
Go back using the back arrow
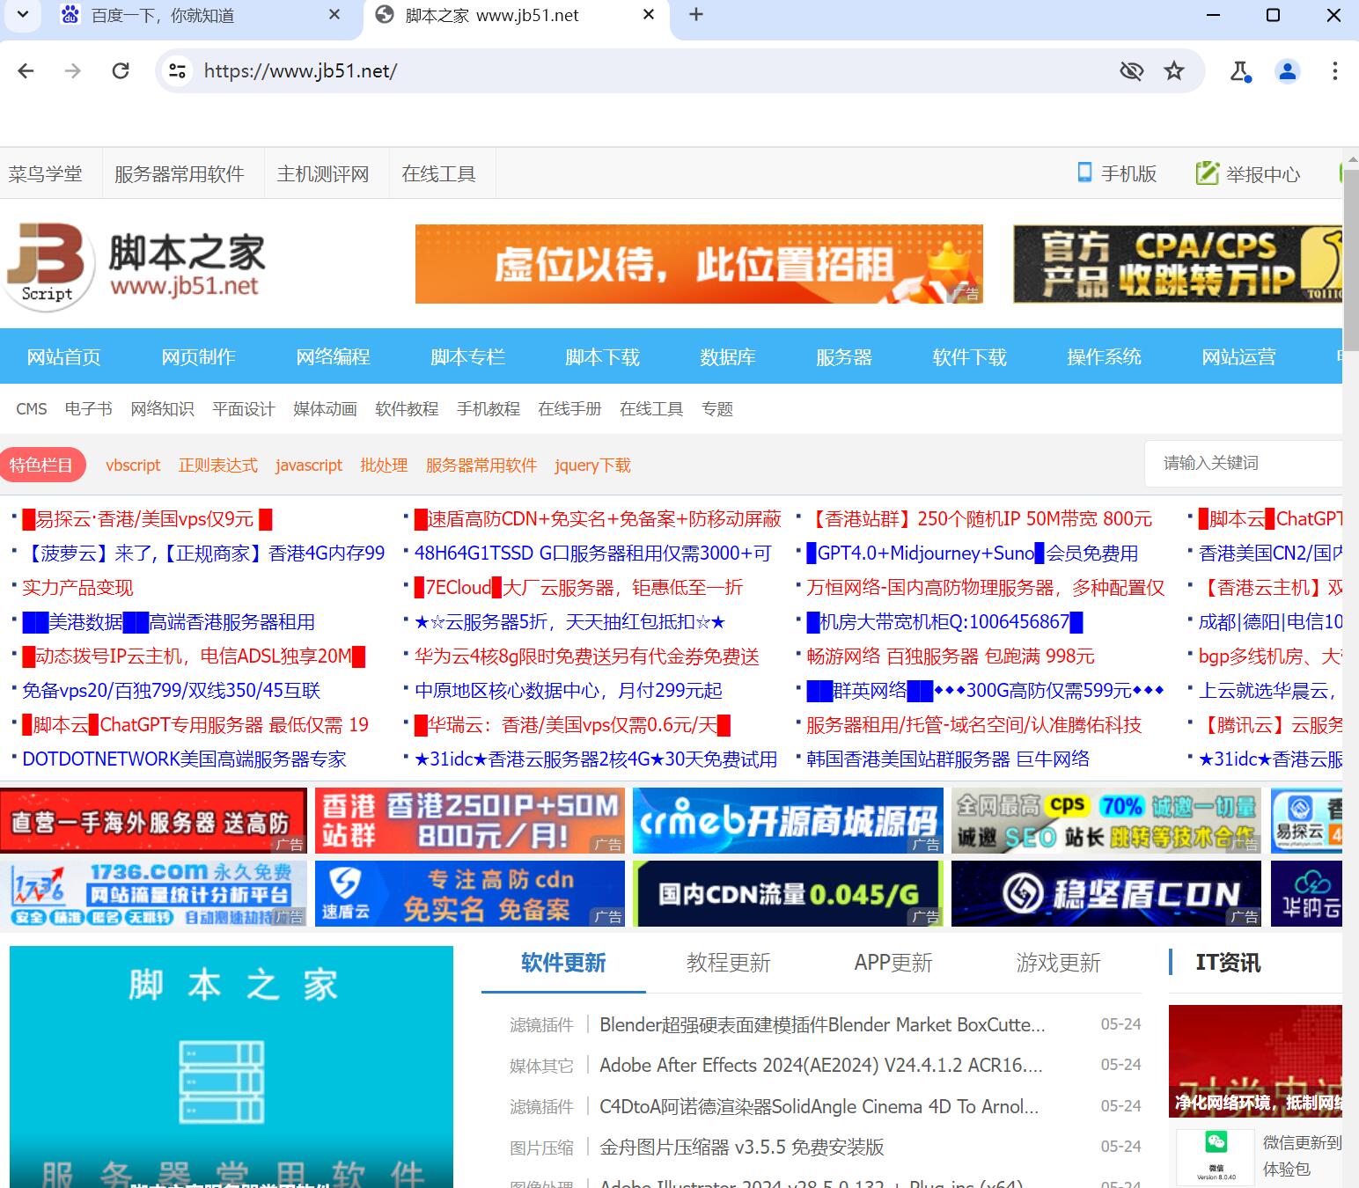[x=26, y=70]
